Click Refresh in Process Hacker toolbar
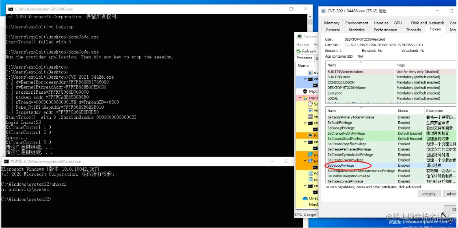458x228 pixels. click(x=306, y=51)
